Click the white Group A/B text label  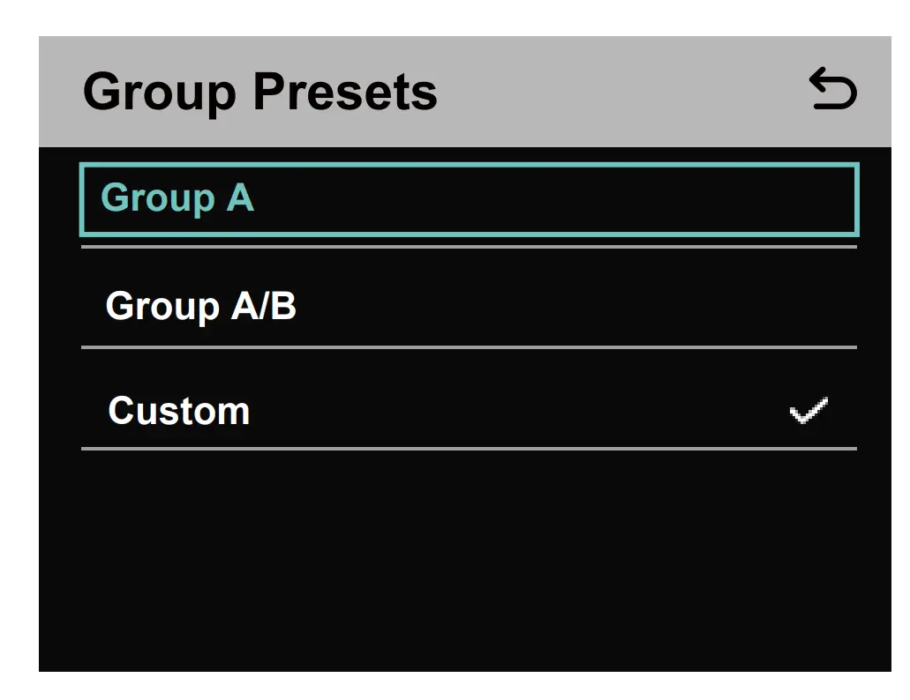coord(200,307)
